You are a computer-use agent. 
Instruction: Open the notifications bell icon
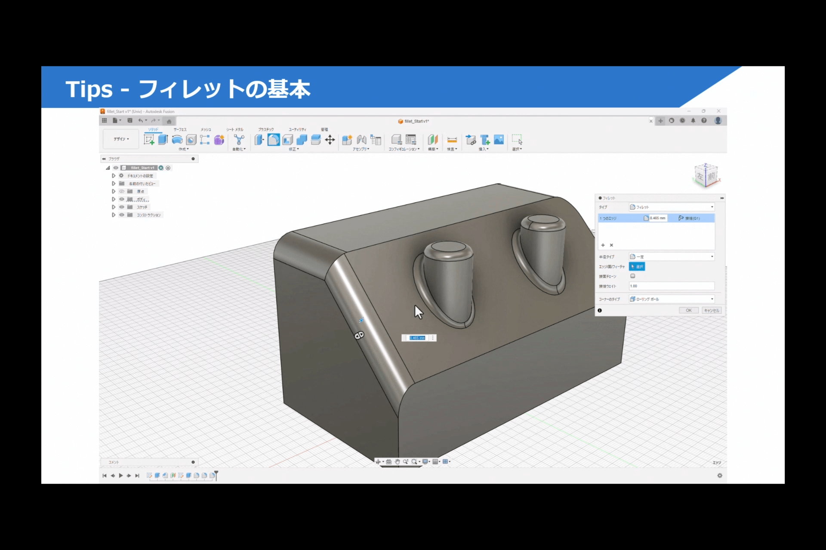[x=693, y=121]
